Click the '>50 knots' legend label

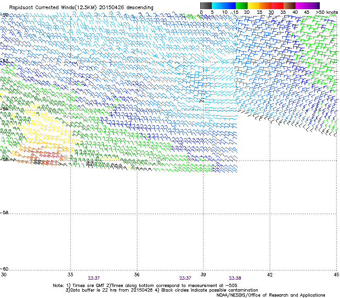[x=327, y=12]
